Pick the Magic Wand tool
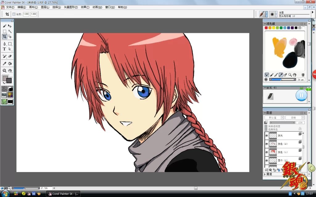Viewport: 316px width, 197px height. point(10,31)
